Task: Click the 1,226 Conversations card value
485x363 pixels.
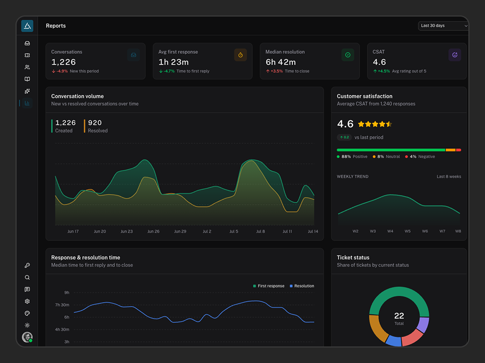Action: click(63, 62)
